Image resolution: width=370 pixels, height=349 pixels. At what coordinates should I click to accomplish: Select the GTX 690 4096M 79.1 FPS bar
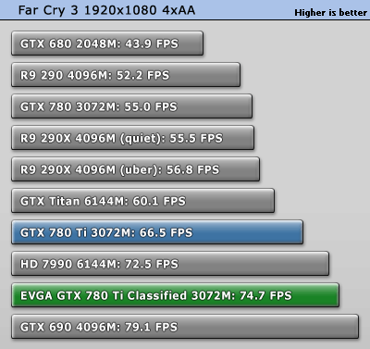(x=185, y=327)
